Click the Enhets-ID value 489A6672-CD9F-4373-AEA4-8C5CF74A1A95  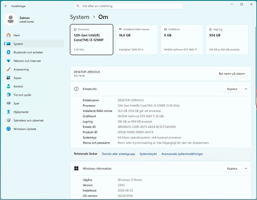click(x=147, y=127)
